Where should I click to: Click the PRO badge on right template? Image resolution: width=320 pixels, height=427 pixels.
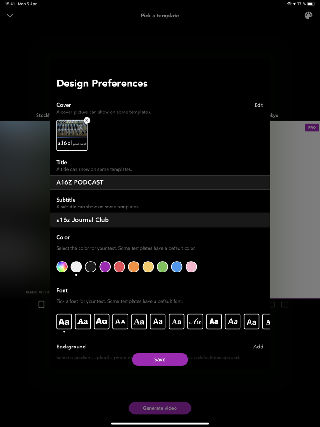312,128
